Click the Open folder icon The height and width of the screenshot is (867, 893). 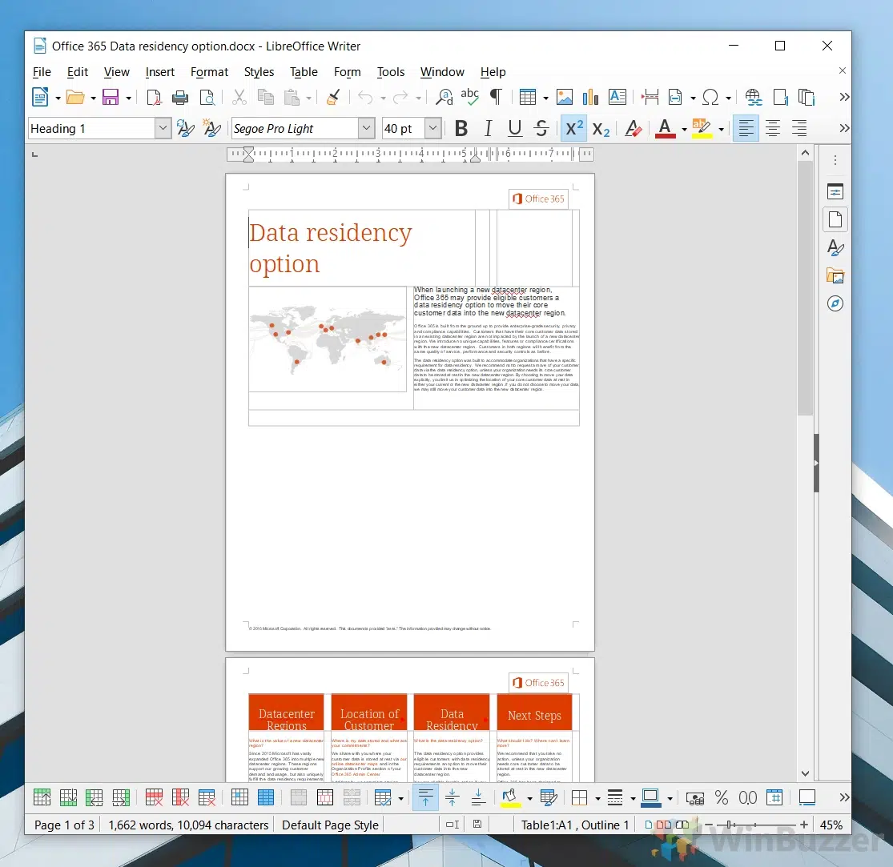pyautogui.click(x=75, y=98)
